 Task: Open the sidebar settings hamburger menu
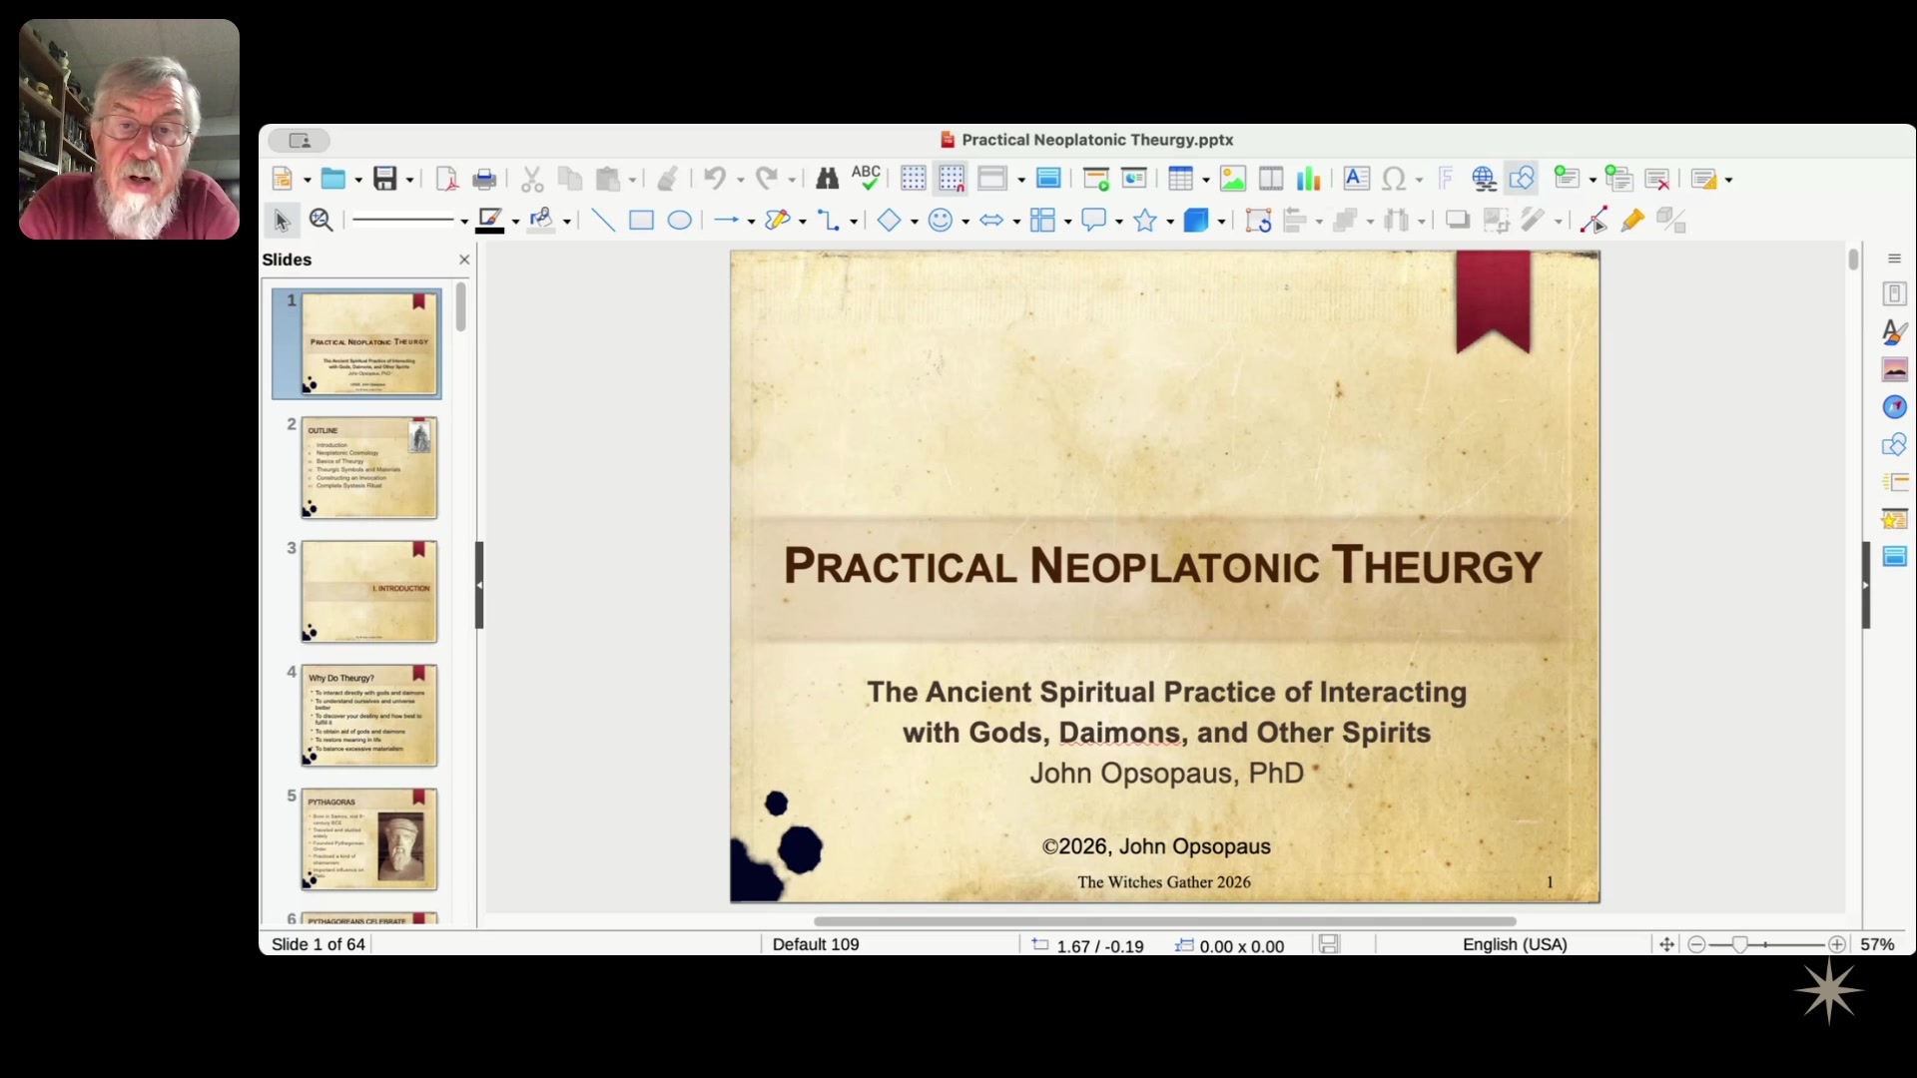coord(1894,260)
